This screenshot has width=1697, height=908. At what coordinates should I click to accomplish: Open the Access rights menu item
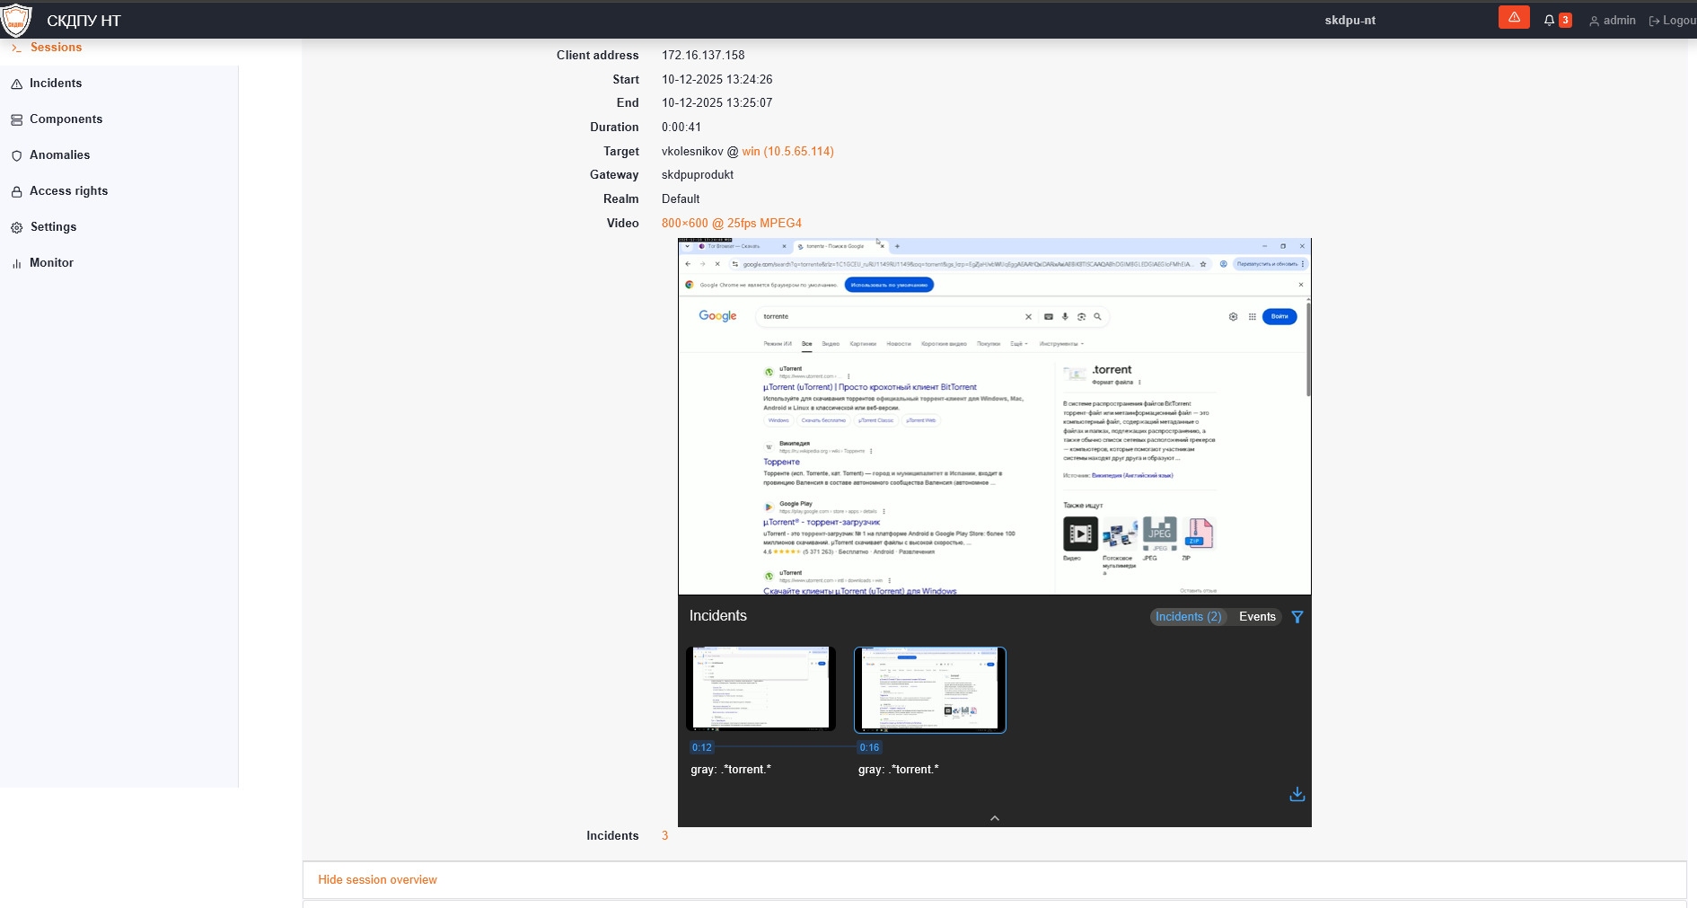[68, 191]
